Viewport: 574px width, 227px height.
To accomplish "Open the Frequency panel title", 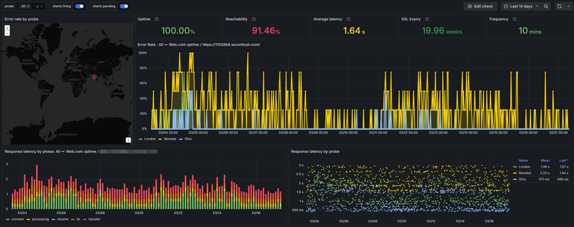I will [498, 19].
